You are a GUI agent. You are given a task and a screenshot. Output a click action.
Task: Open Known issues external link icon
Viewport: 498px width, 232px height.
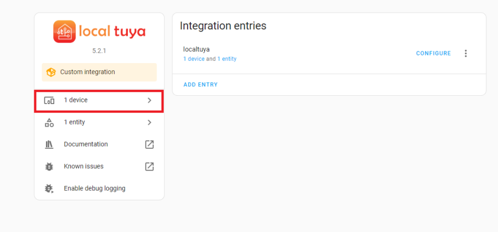click(149, 167)
